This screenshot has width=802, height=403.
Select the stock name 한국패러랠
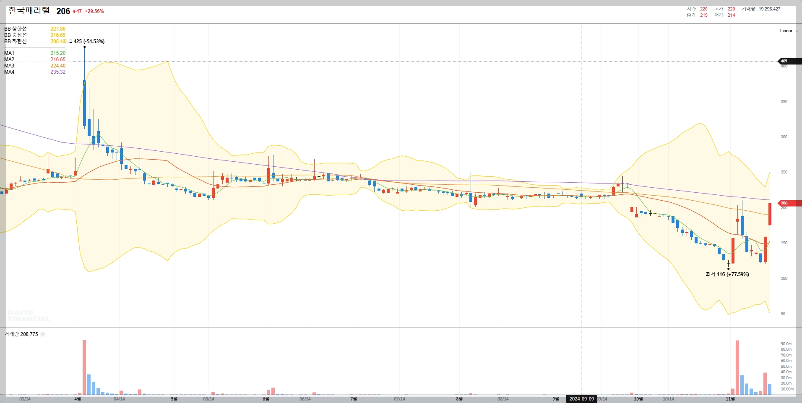(x=29, y=11)
